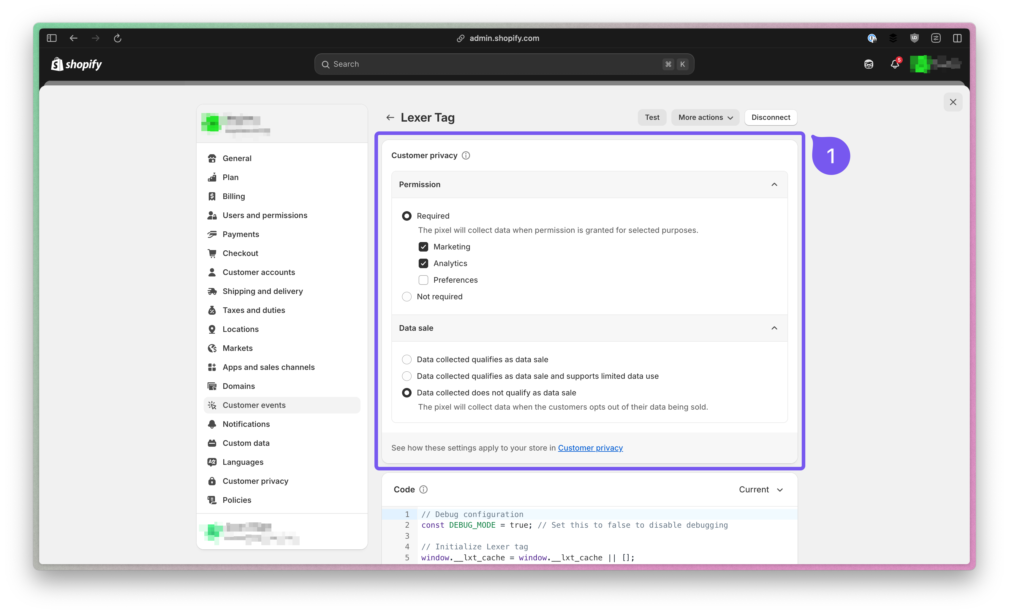Collapse the Permission section
Image resolution: width=1009 pixels, height=614 pixels.
[774, 184]
